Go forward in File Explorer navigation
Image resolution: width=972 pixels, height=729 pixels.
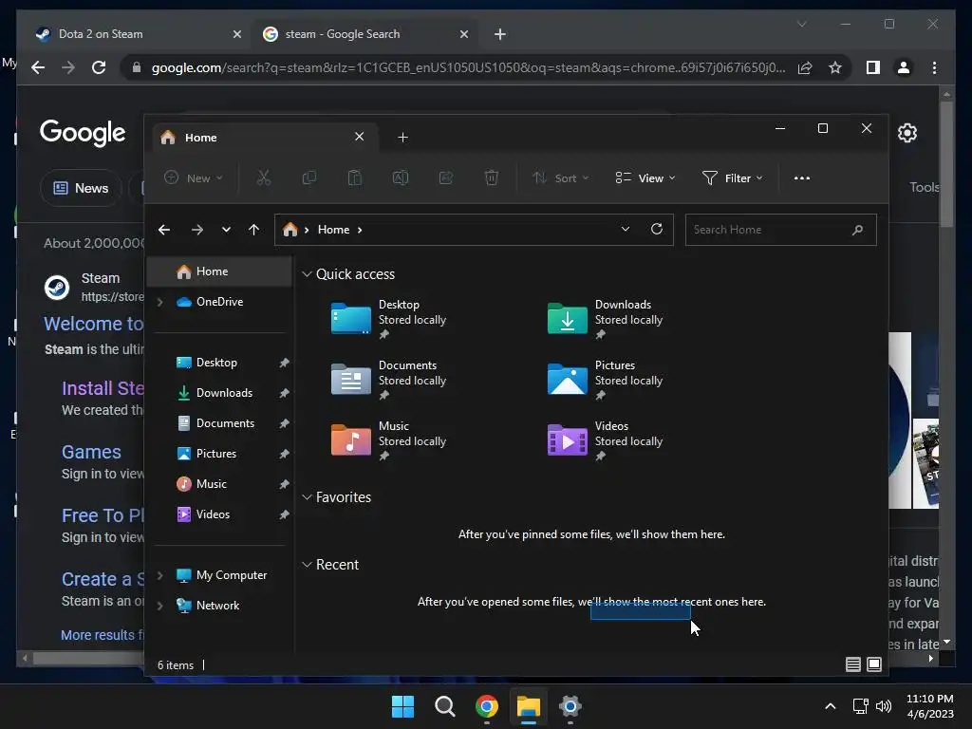(197, 230)
